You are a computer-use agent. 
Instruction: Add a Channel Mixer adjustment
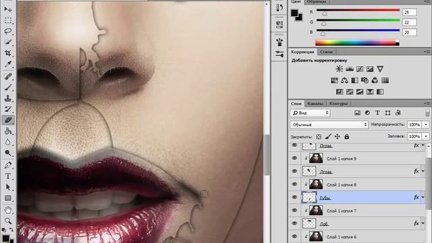pos(375,80)
